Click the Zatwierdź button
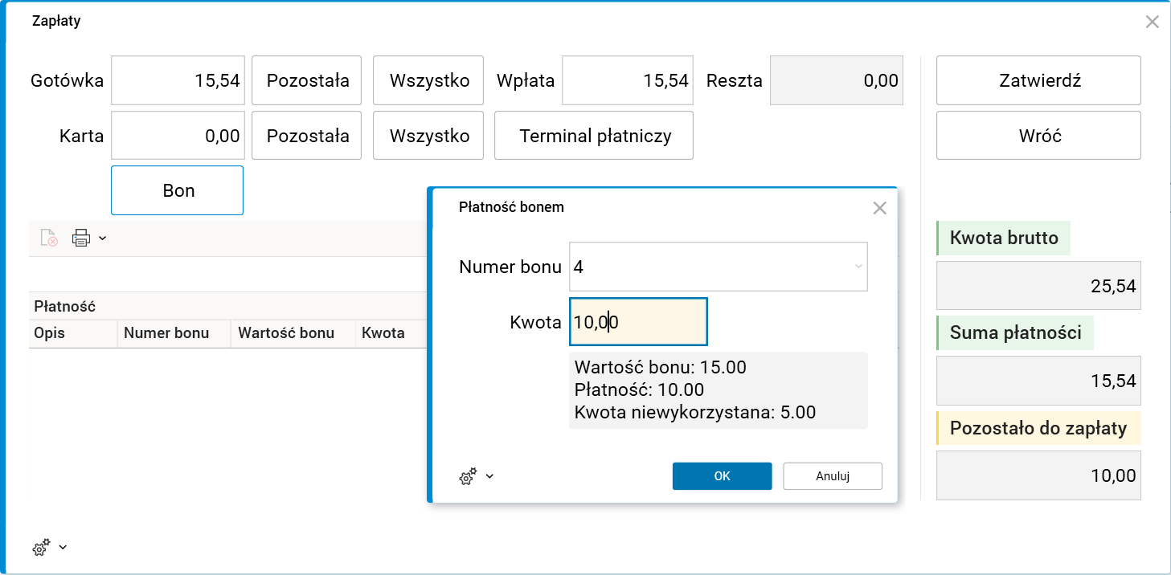1171x575 pixels. point(1038,80)
